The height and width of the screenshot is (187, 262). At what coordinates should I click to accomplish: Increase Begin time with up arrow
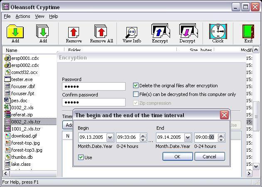click(x=143, y=135)
